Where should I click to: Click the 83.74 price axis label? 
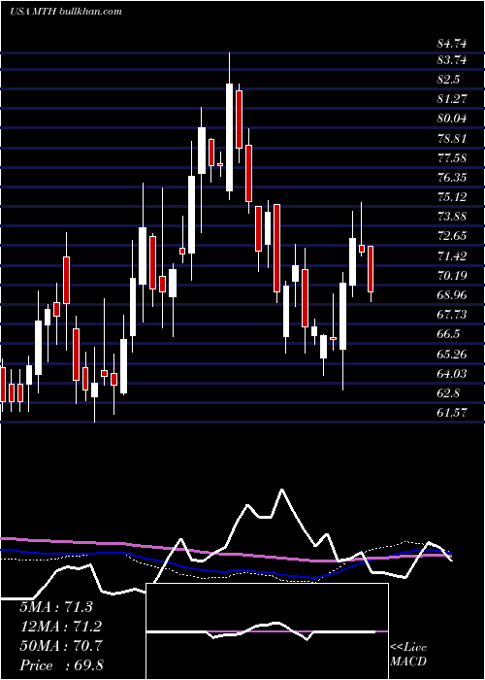[x=452, y=60]
